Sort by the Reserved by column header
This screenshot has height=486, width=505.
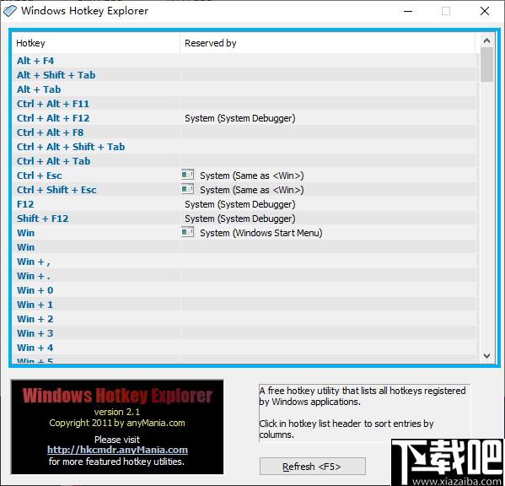328,43
